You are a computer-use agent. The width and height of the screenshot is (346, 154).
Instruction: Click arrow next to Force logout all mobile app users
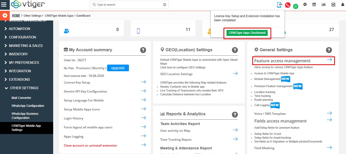[x=144, y=127]
